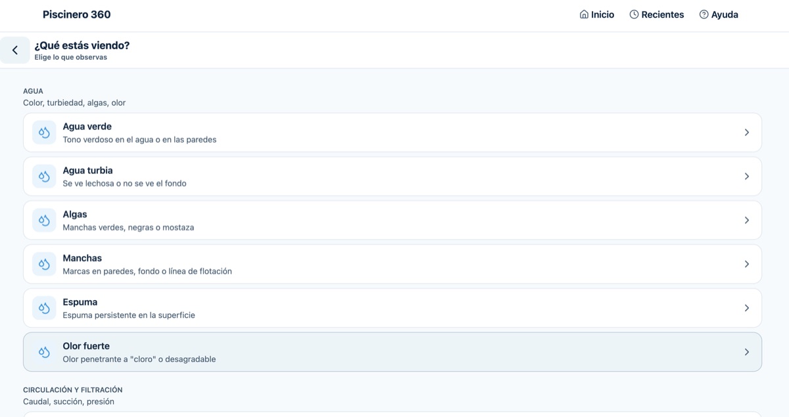Click the question mark icon beside Ayuda
789x417 pixels.
[x=704, y=14]
